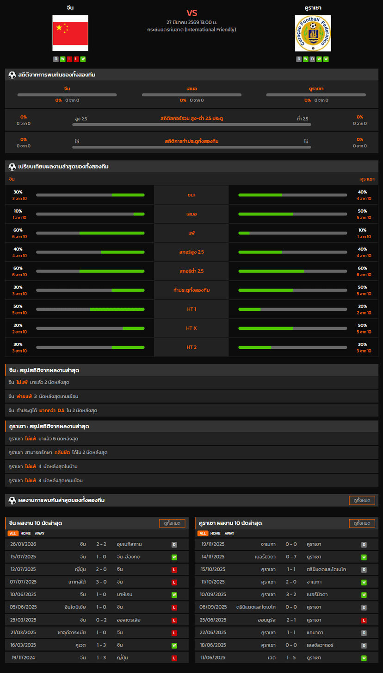Click the 12/07/2025 ญี่ปุ่น 2 - 0 จีน match row
This screenshot has width=383, height=673.
click(96, 570)
